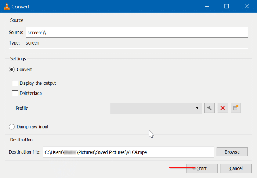Viewport: 257px width, 178px height.
Task: Browse for destination file
Action: [232, 152]
